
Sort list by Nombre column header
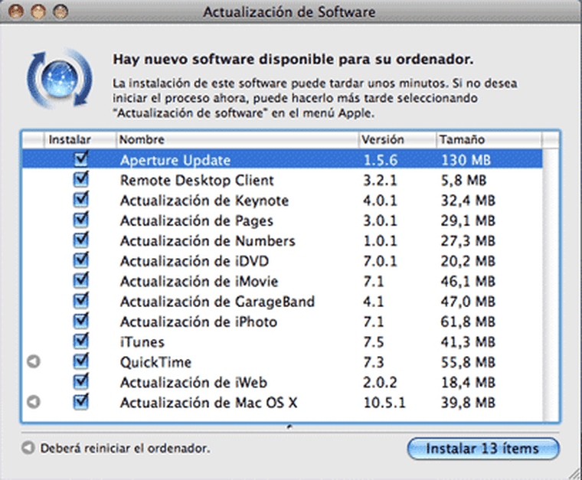[x=237, y=140]
